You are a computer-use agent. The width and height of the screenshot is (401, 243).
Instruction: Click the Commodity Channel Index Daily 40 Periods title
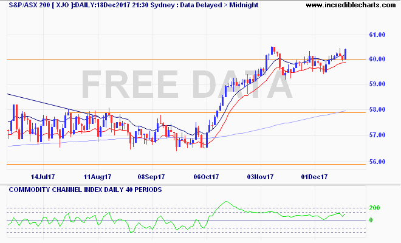pyautogui.click(x=85, y=190)
